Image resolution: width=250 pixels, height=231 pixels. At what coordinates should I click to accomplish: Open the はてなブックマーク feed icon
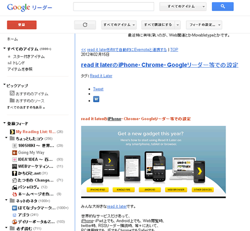[15, 208]
